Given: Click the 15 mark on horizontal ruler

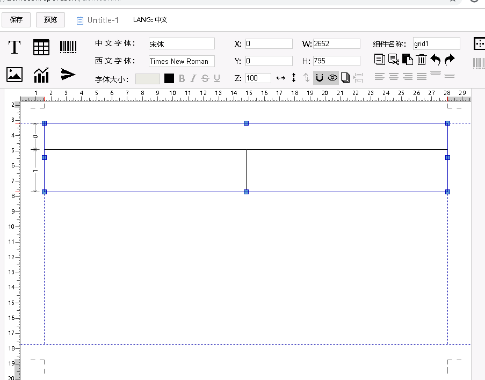Looking at the screenshot, I should (249, 93).
